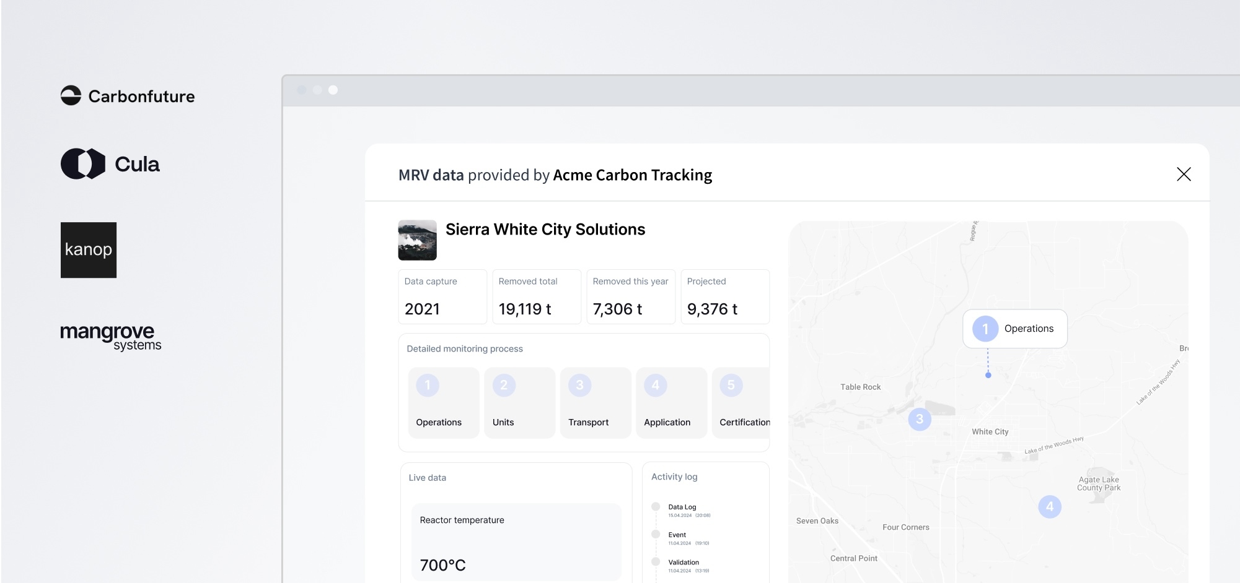Click the Sierra White City Solutions title
Viewport: 1240px width, 583px height.
click(545, 230)
